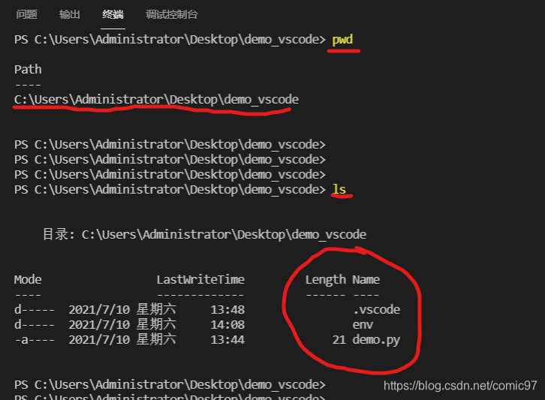Open the 调试控制台 tab
The width and height of the screenshot is (545, 400).
click(172, 14)
